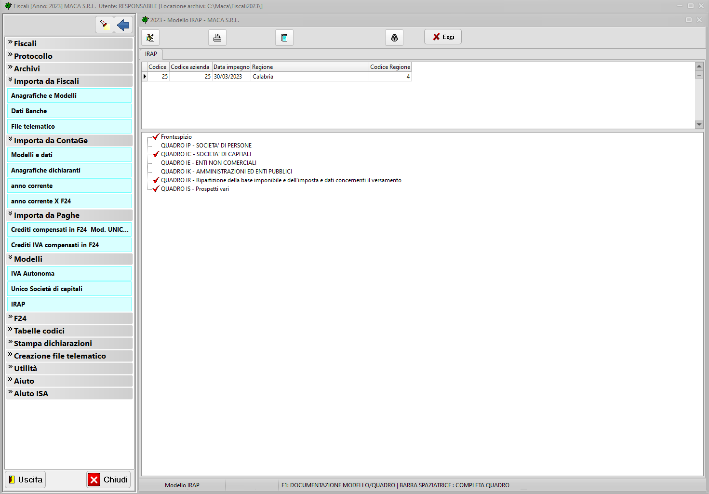Click the red checkmark beside QUADRO IS
The width and height of the screenshot is (709, 494).
coord(156,189)
